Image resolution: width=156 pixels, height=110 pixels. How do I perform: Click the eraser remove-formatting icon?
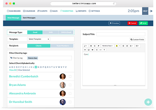point(99,46)
